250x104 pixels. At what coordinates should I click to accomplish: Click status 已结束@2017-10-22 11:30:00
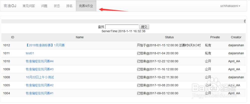click(157, 77)
